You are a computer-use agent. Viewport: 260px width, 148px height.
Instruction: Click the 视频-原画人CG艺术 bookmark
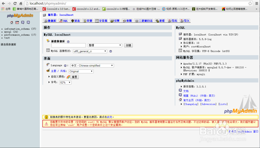[x=176, y=9]
